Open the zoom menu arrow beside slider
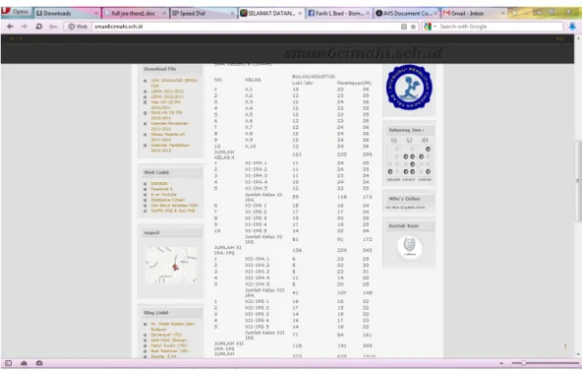Screen dimensions: 582x373 point(501,363)
